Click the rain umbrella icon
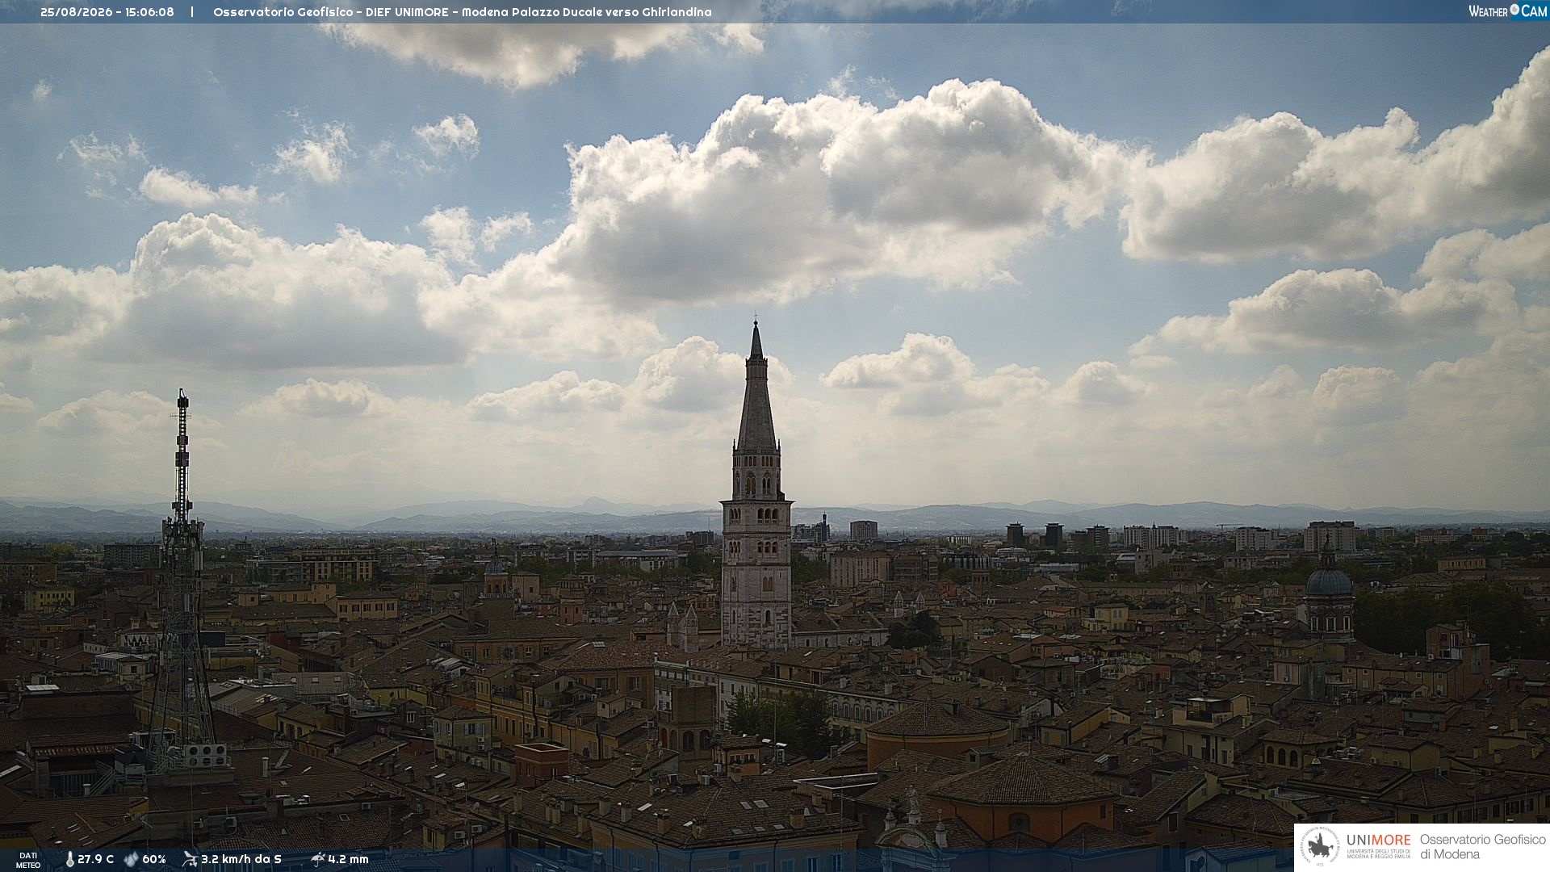Image resolution: width=1550 pixels, height=872 pixels. 317,859
